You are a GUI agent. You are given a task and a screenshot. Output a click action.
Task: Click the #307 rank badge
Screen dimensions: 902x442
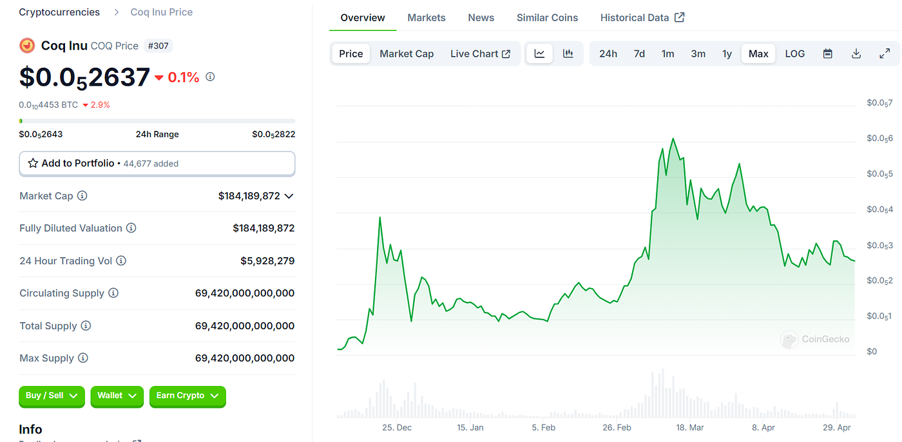point(158,46)
